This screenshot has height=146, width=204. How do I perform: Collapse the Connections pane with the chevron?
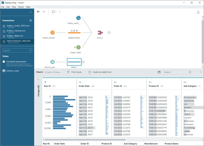31,12
